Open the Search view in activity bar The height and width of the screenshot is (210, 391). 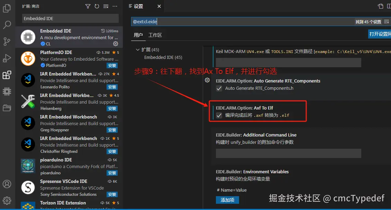click(7, 25)
